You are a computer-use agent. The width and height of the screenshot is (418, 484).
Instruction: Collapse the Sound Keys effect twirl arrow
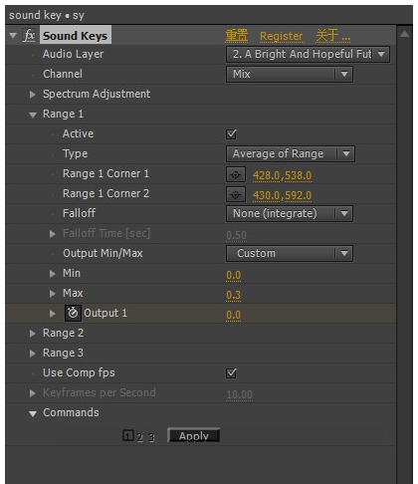(13, 36)
